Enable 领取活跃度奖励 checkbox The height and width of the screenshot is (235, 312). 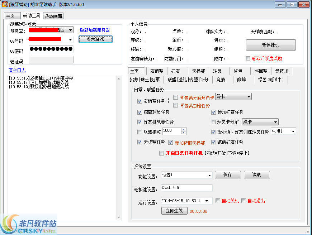(248, 58)
